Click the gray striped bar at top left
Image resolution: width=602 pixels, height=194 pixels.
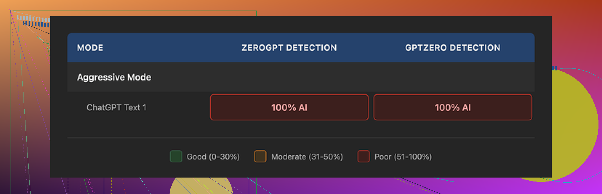tap(33, 18)
